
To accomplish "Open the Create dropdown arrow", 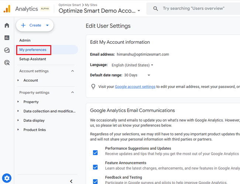I will coord(48,25).
